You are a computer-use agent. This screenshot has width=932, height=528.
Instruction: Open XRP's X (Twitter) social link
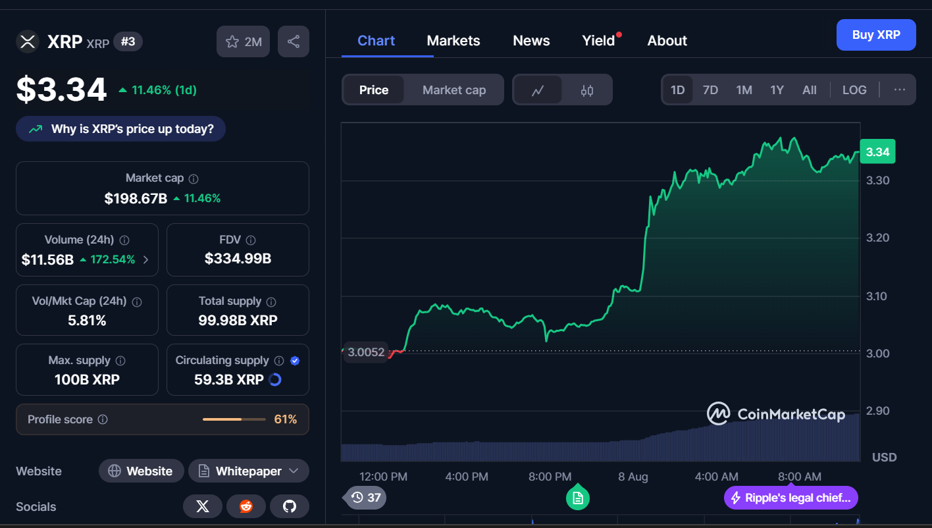[x=203, y=506]
